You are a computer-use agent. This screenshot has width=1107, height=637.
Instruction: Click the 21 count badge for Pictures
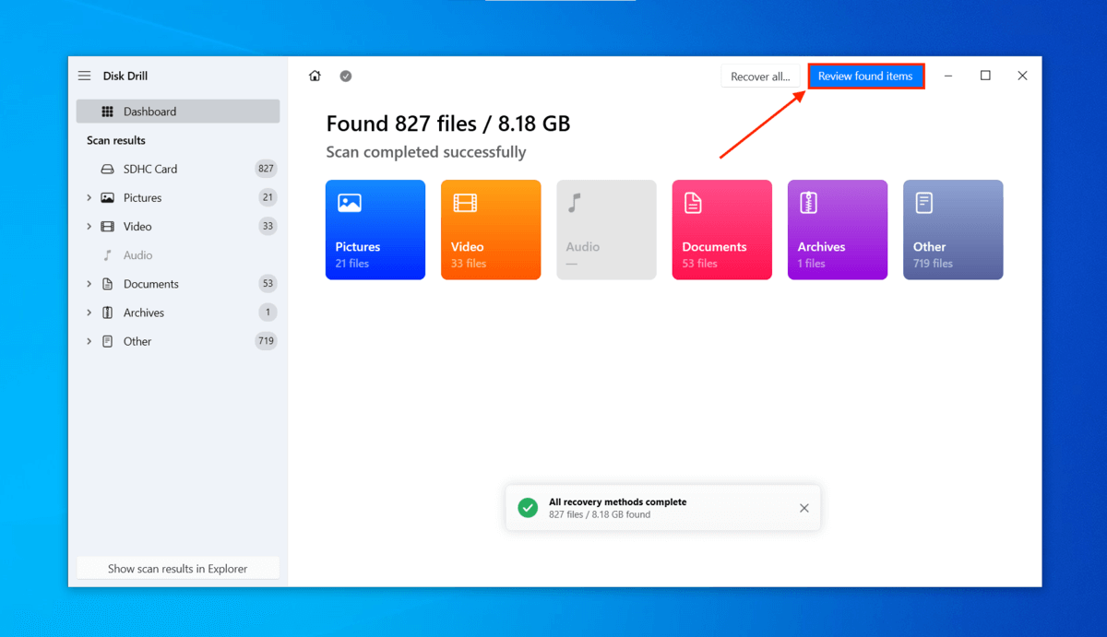tap(268, 197)
